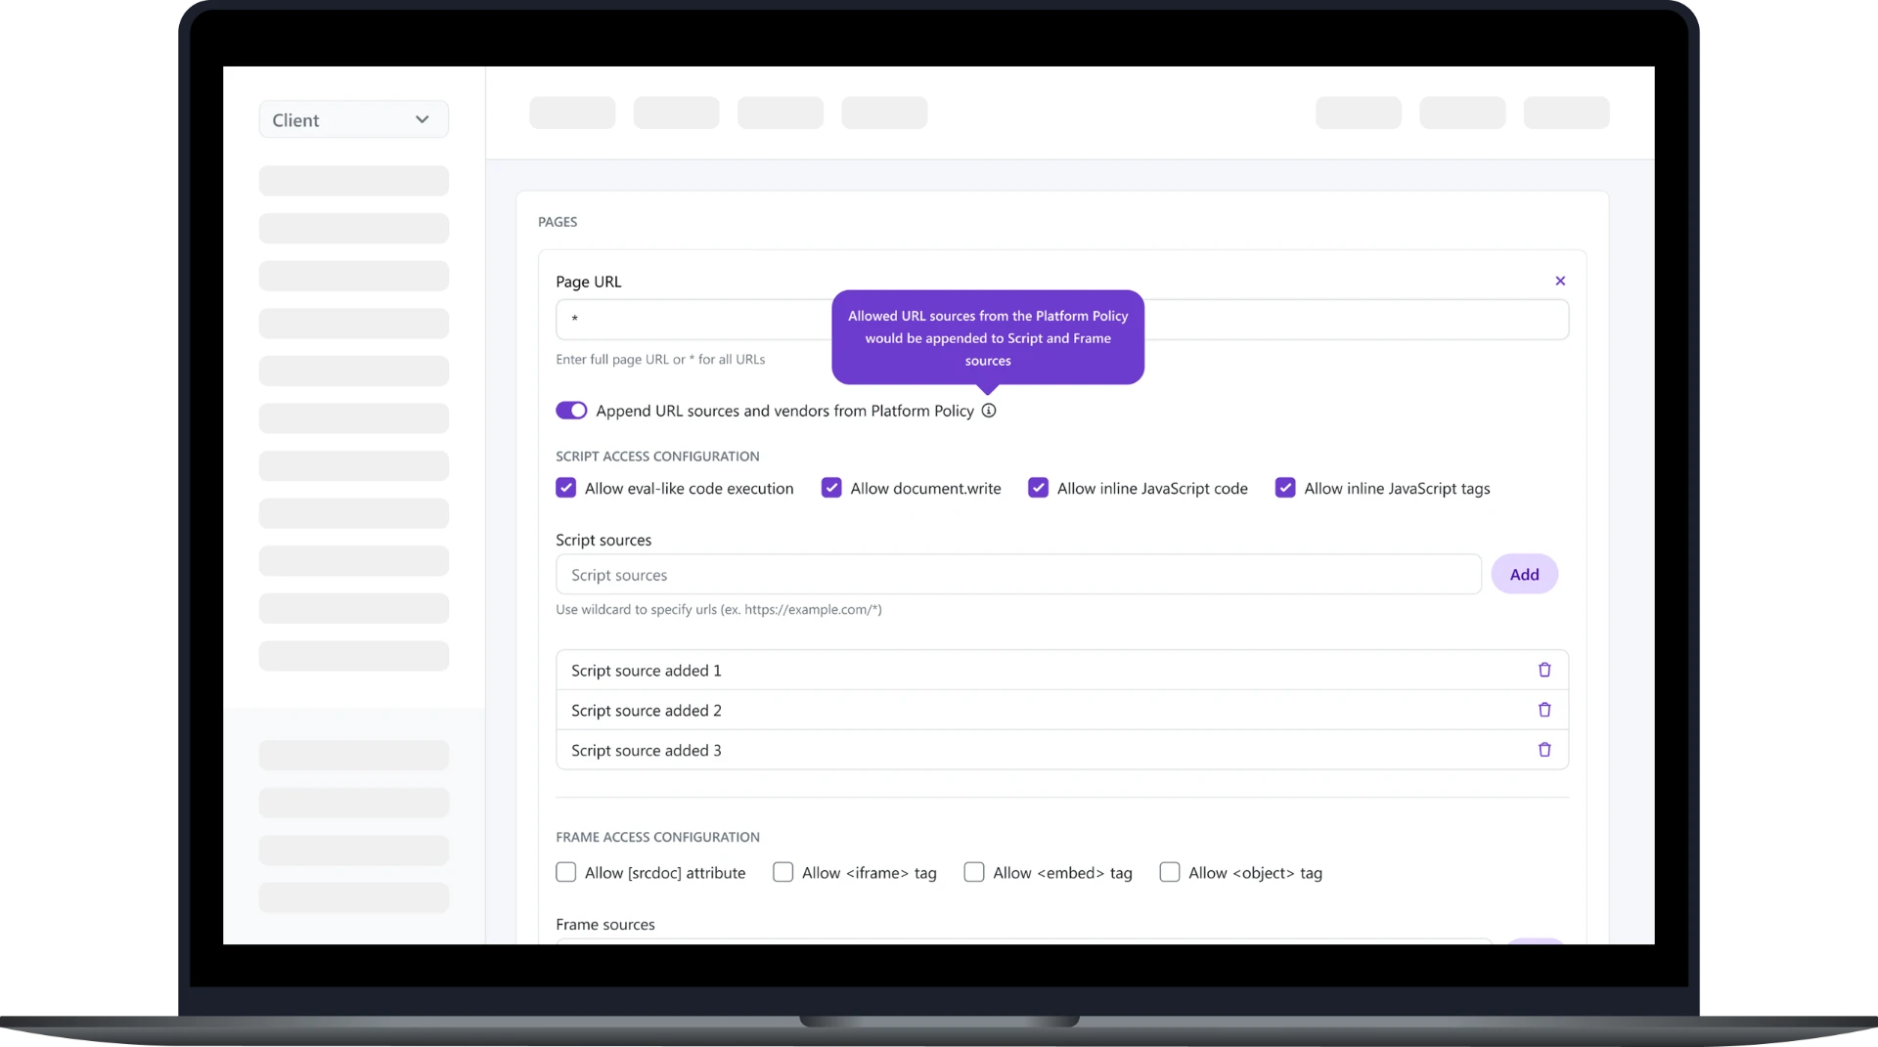The image size is (1878, 1047).
Task: Select the Script source added 1 row text
Action: pos(646,671)
